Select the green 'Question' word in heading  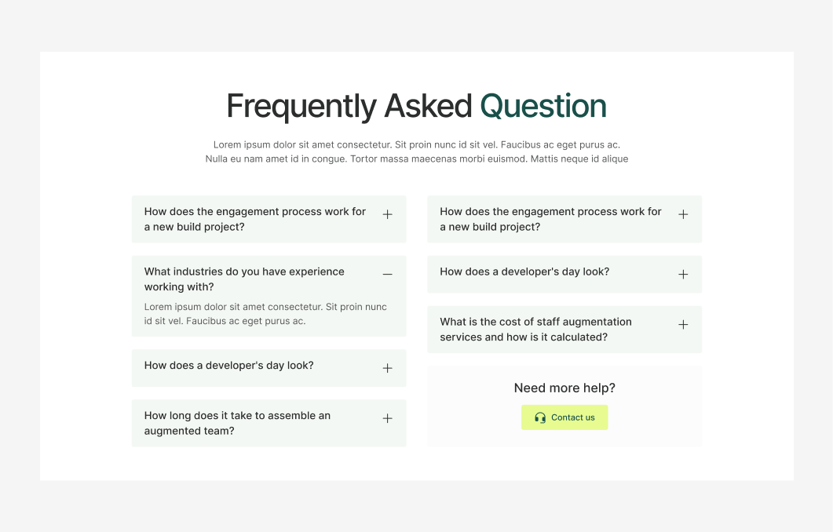543,105
